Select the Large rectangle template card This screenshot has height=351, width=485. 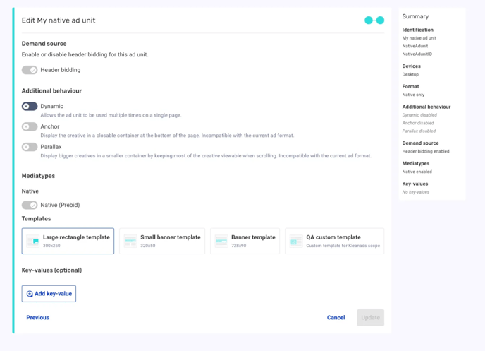click(x=68, y=241)
